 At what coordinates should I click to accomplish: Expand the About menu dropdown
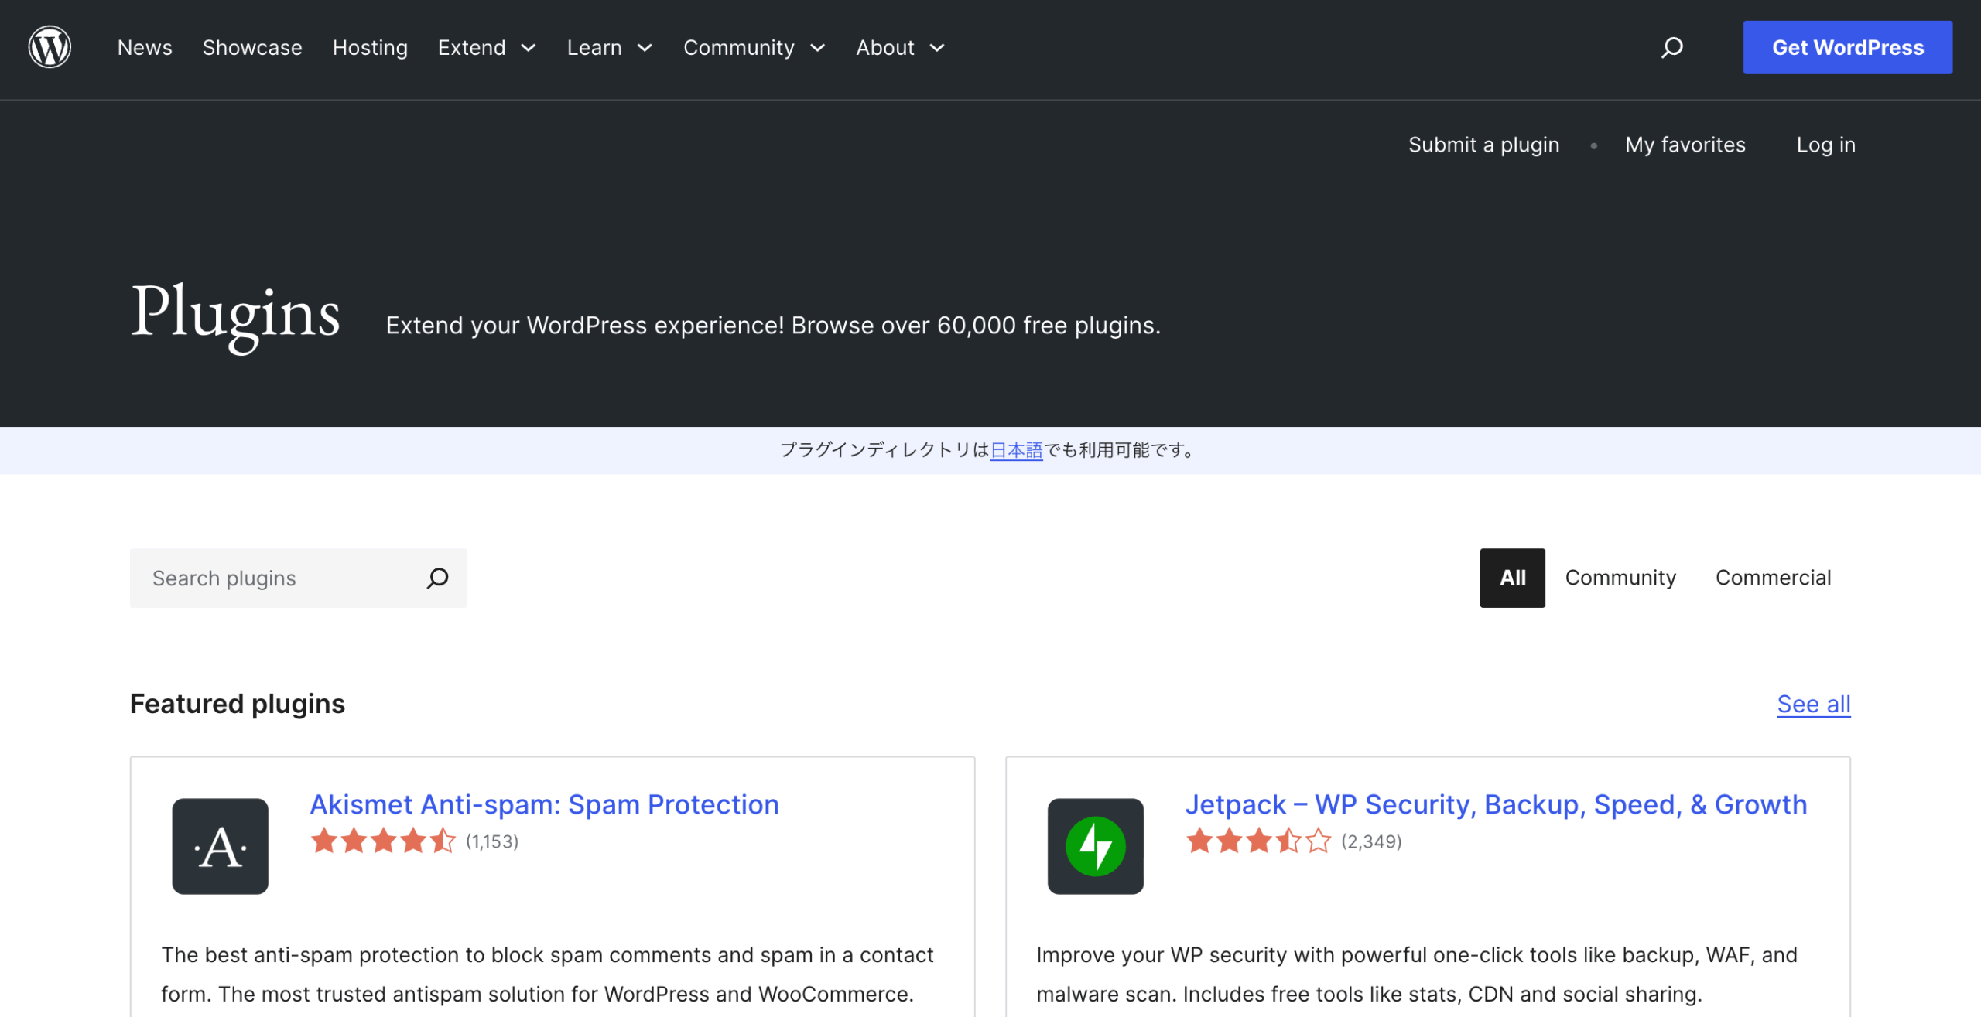[899, 48]
